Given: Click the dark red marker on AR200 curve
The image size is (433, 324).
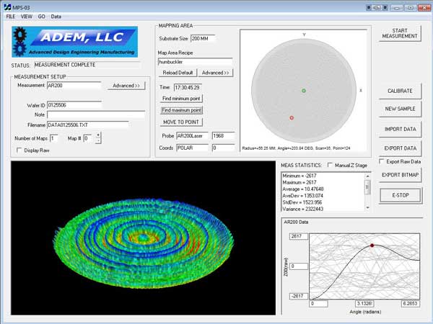Looking at the screenshot, I should pyautogui.click(x=372, y=246).
